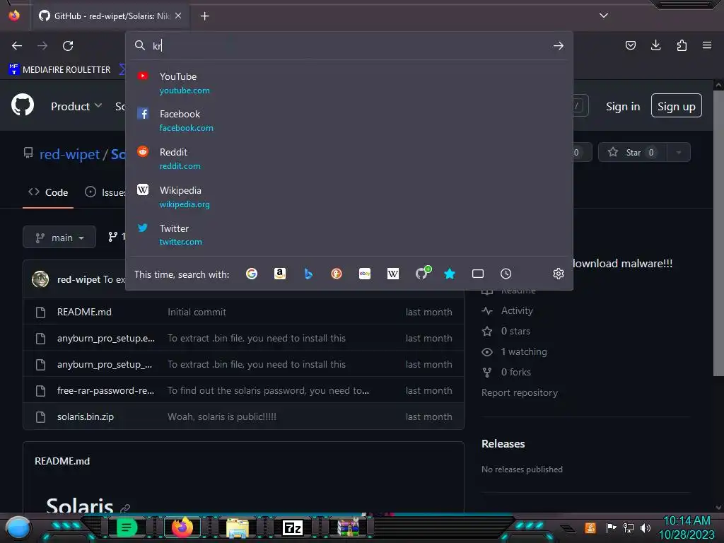Screen dimensions: 724x543
Task: Search with Google engine icon
Action: 252,274
